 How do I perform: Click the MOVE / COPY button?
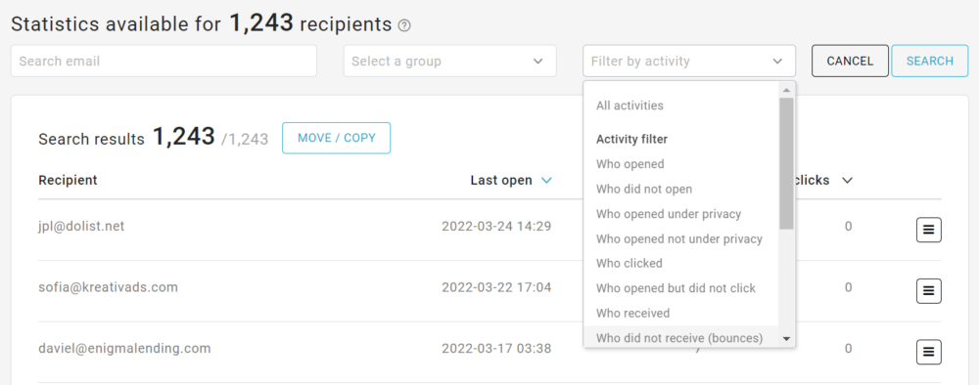click(337, 138)
